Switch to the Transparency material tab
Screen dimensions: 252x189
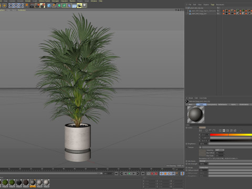pyautogui.click(x=212, y=104)
